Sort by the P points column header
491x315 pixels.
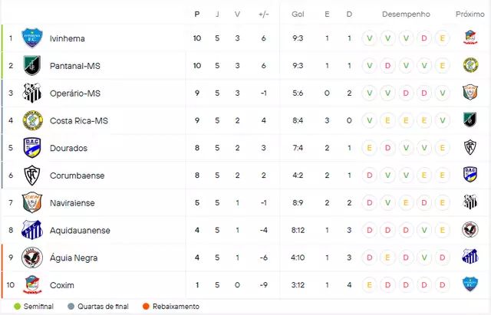[197, 14]
